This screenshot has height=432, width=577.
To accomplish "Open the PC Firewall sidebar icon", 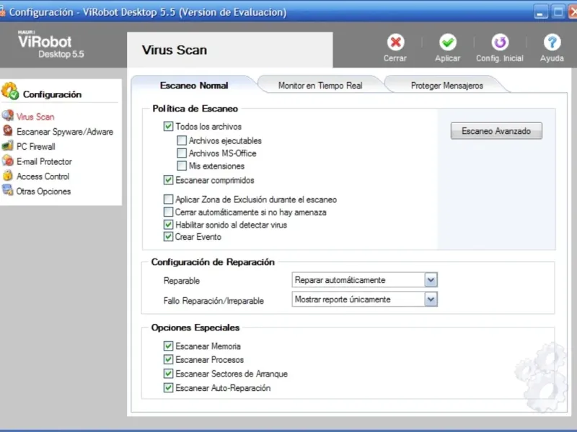I will (x=8, y=146).
